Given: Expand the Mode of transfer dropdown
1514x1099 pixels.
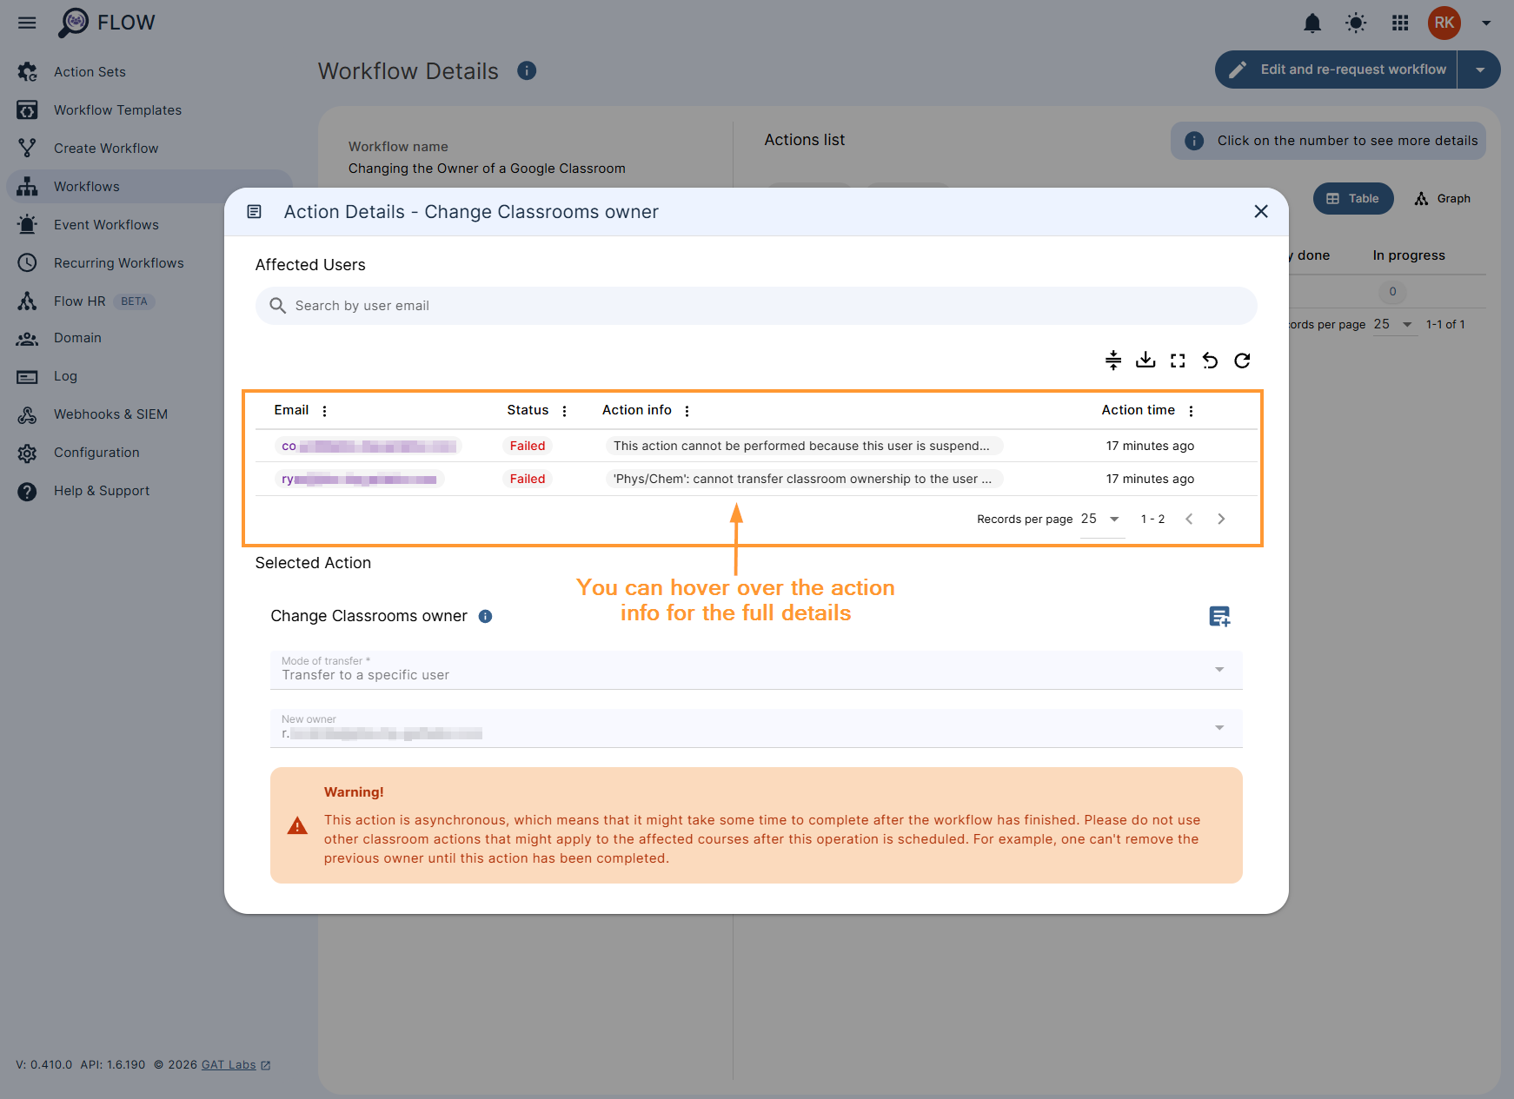Looking at the screenshot, I should click(1219, 669).
